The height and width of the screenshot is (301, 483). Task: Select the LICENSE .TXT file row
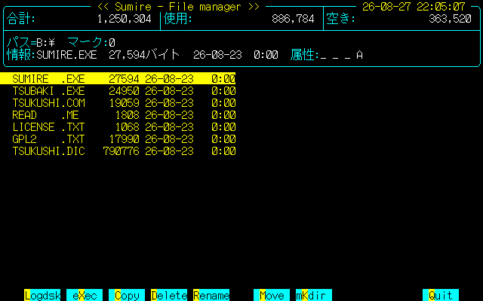pos(124,127)
